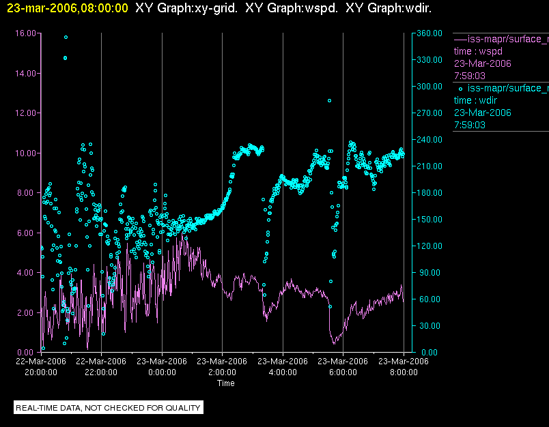Click the 23-Mar-2006 8:00:00 time axis label
The image size is (549, 427).
tap(404, 366)
